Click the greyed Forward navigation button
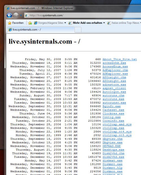Screen dimensions: 141x175 tap(16, 15)
